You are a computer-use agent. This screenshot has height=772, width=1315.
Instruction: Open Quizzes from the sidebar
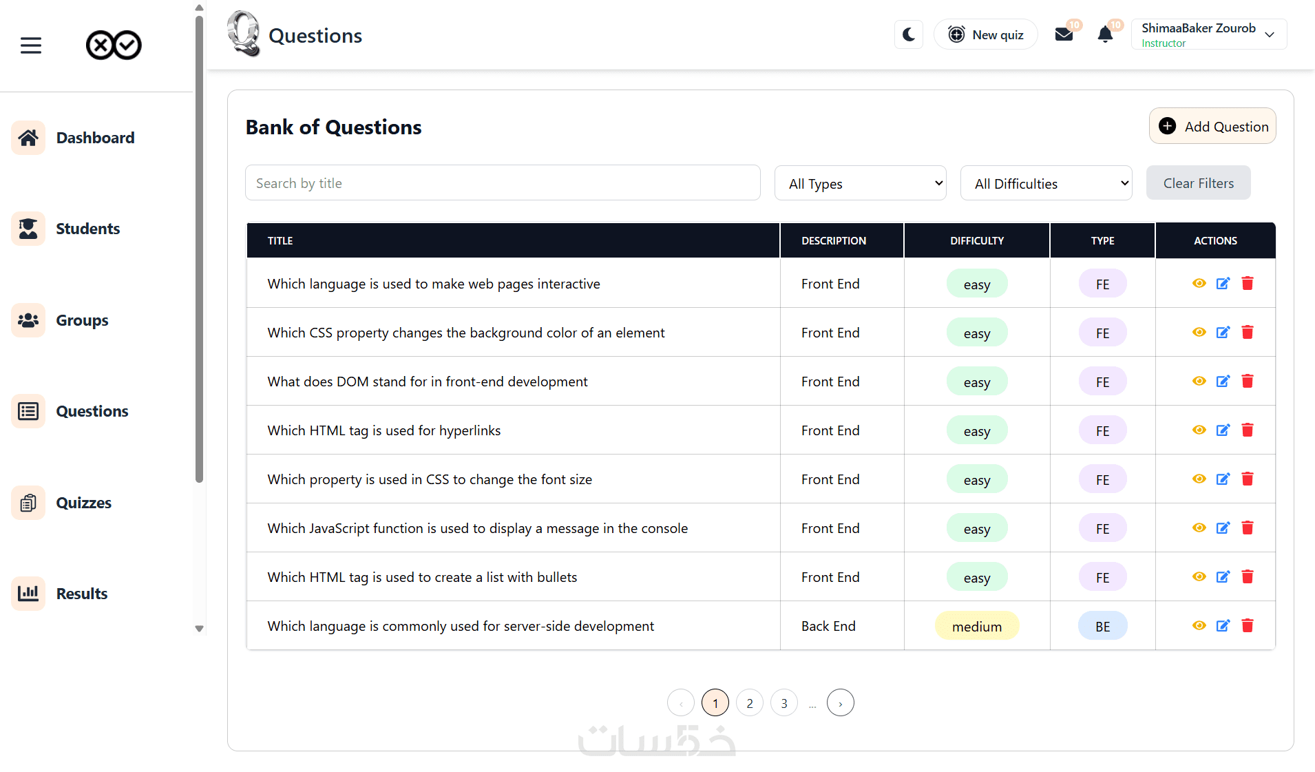[83, 503]
